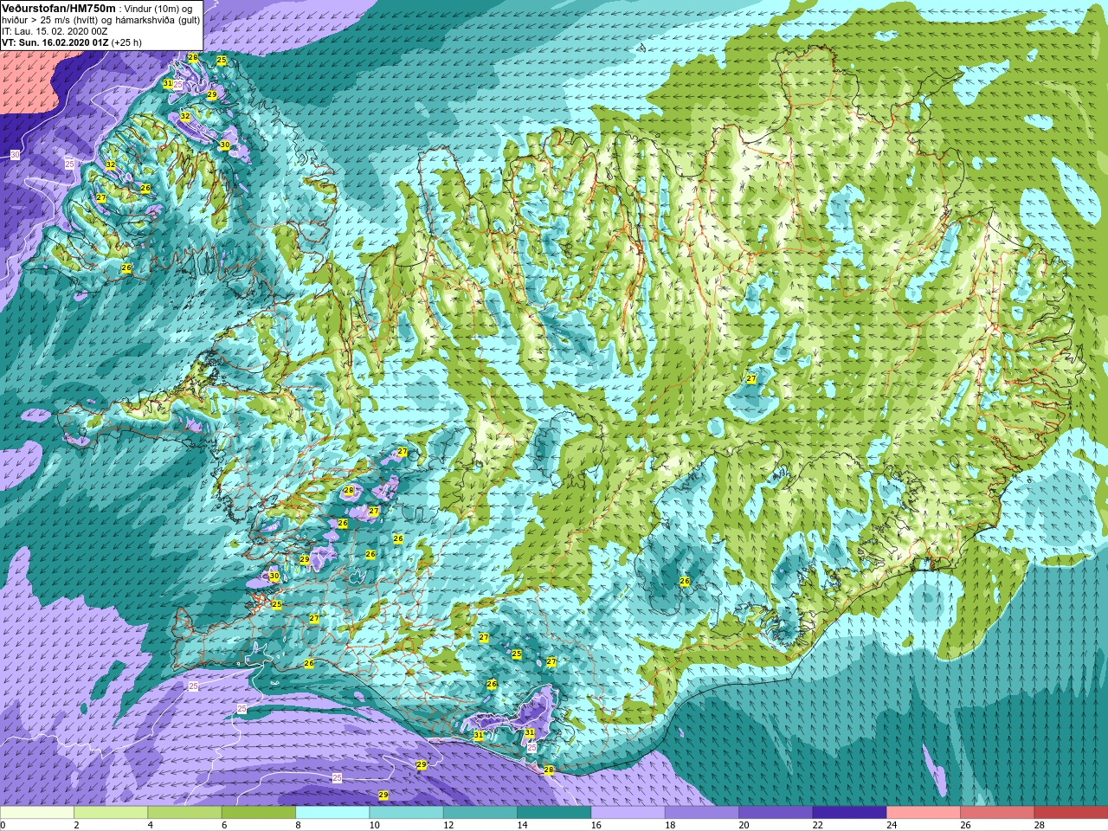Select the 'IT: Lau. 15. 02. 2020 00Z' line
The height and width of the screenshot is (831, 1108).
coord(55,31)
